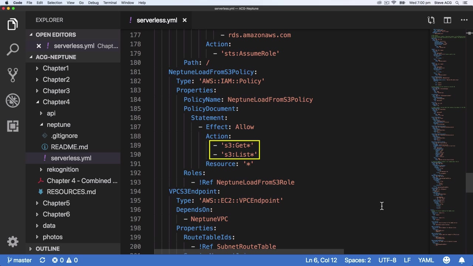Open the File menu
This screenshot has width=473, height=266.
[29, 3]
